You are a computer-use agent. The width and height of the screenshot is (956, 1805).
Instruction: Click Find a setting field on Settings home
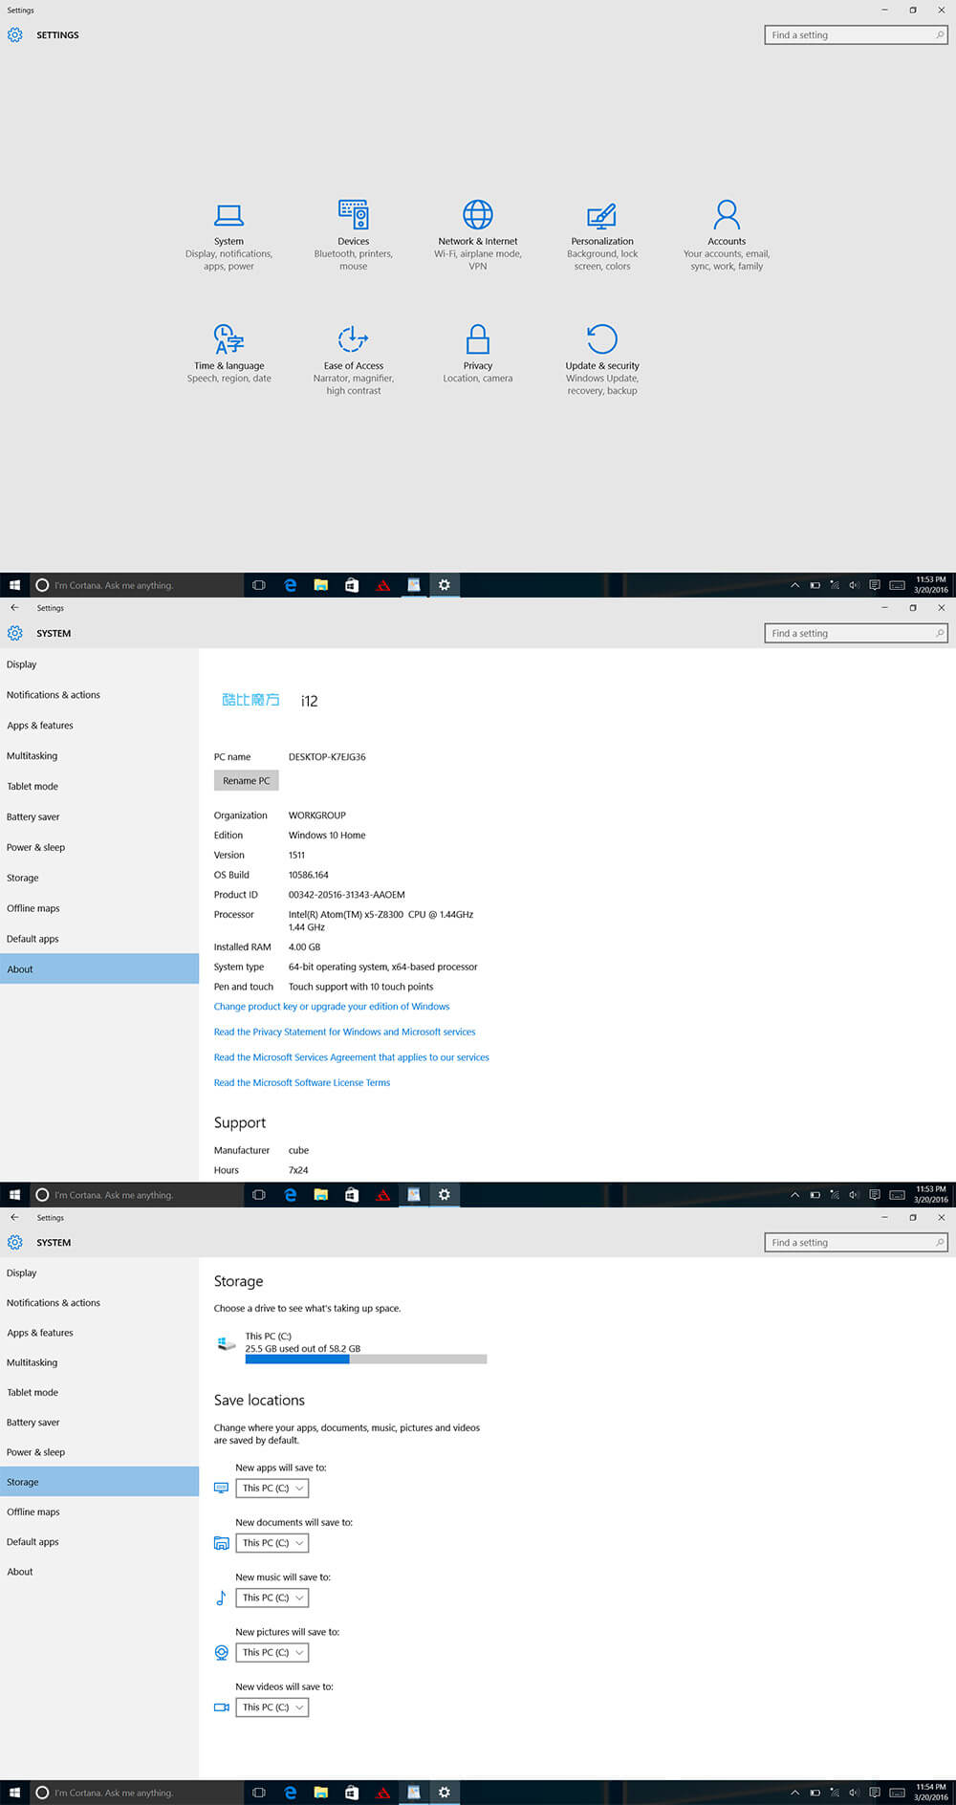click(856, 35)
